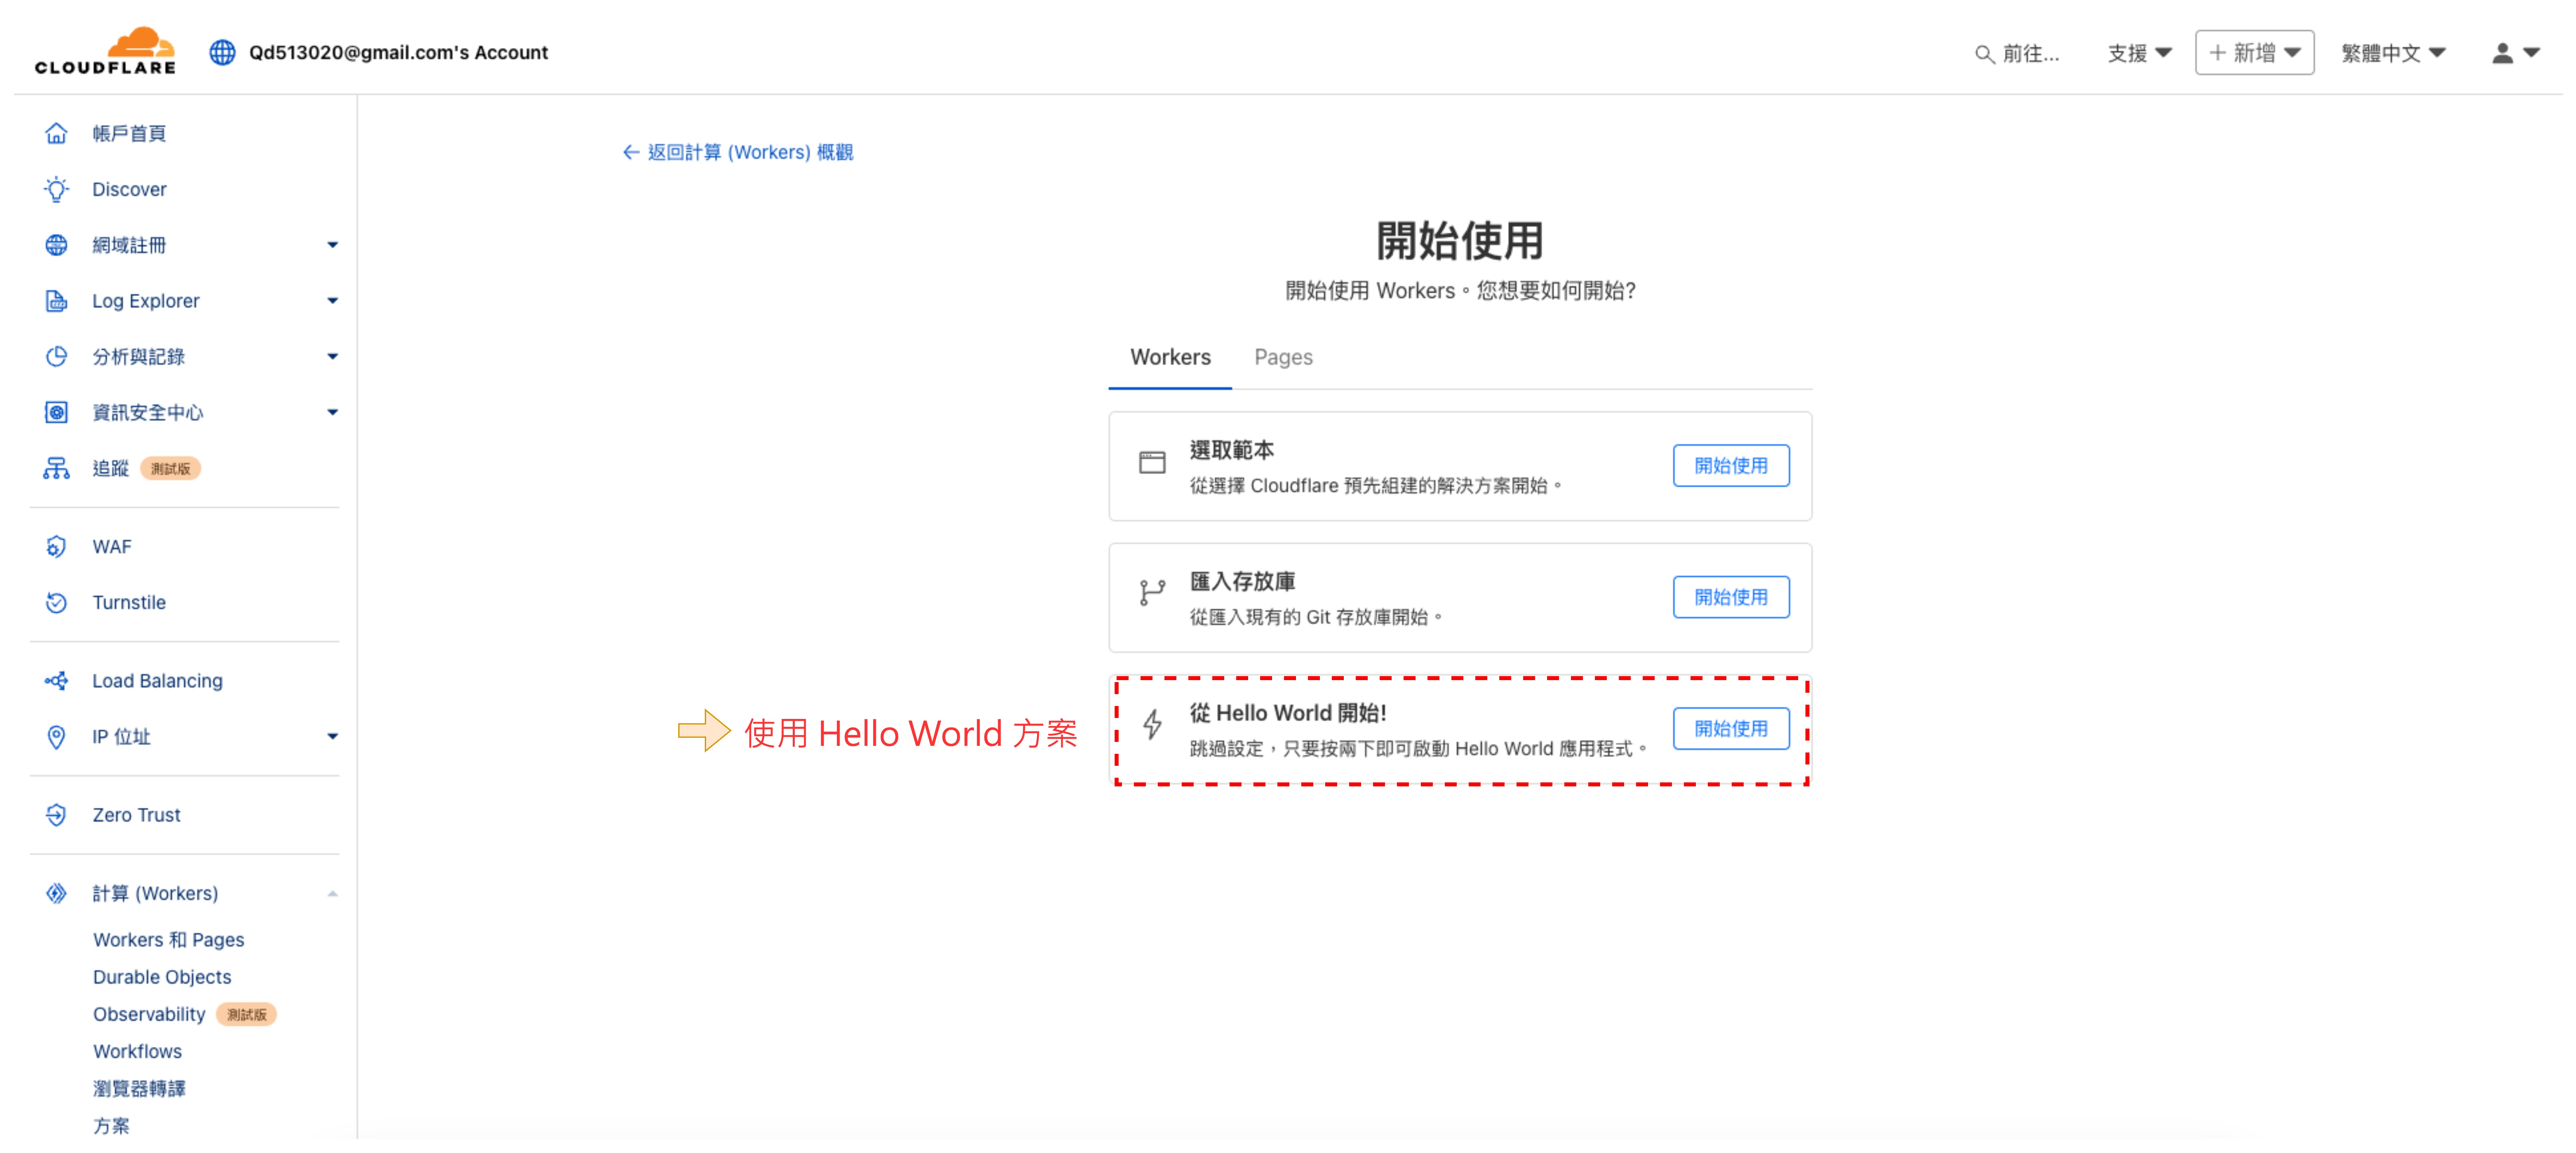Viewport: 2576px width, 1153px height.
Task: Collapse the 計算 (Workers) section
Action: pos(332,893)
